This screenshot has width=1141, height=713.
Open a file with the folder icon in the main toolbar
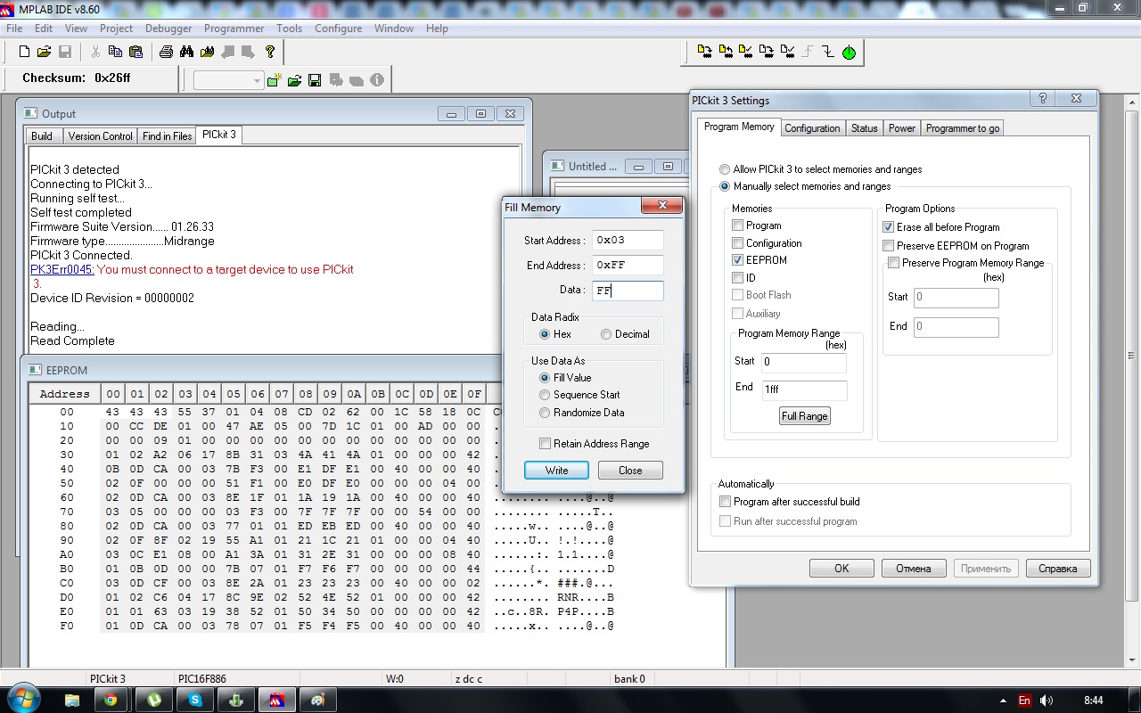(45, 52)
